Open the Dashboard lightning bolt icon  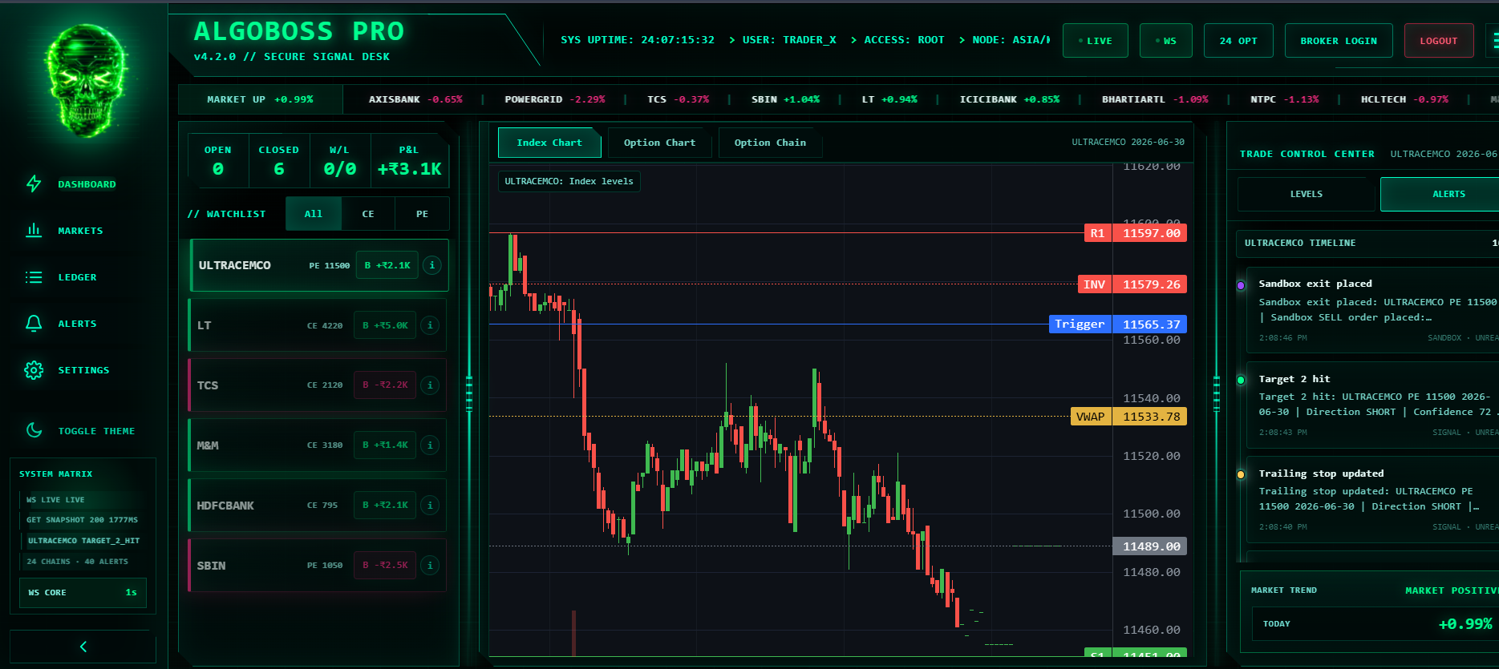pyautogui.click(x=34, y=184)
